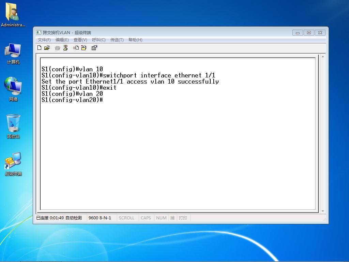Click the New connection toolbar icon

40,48
